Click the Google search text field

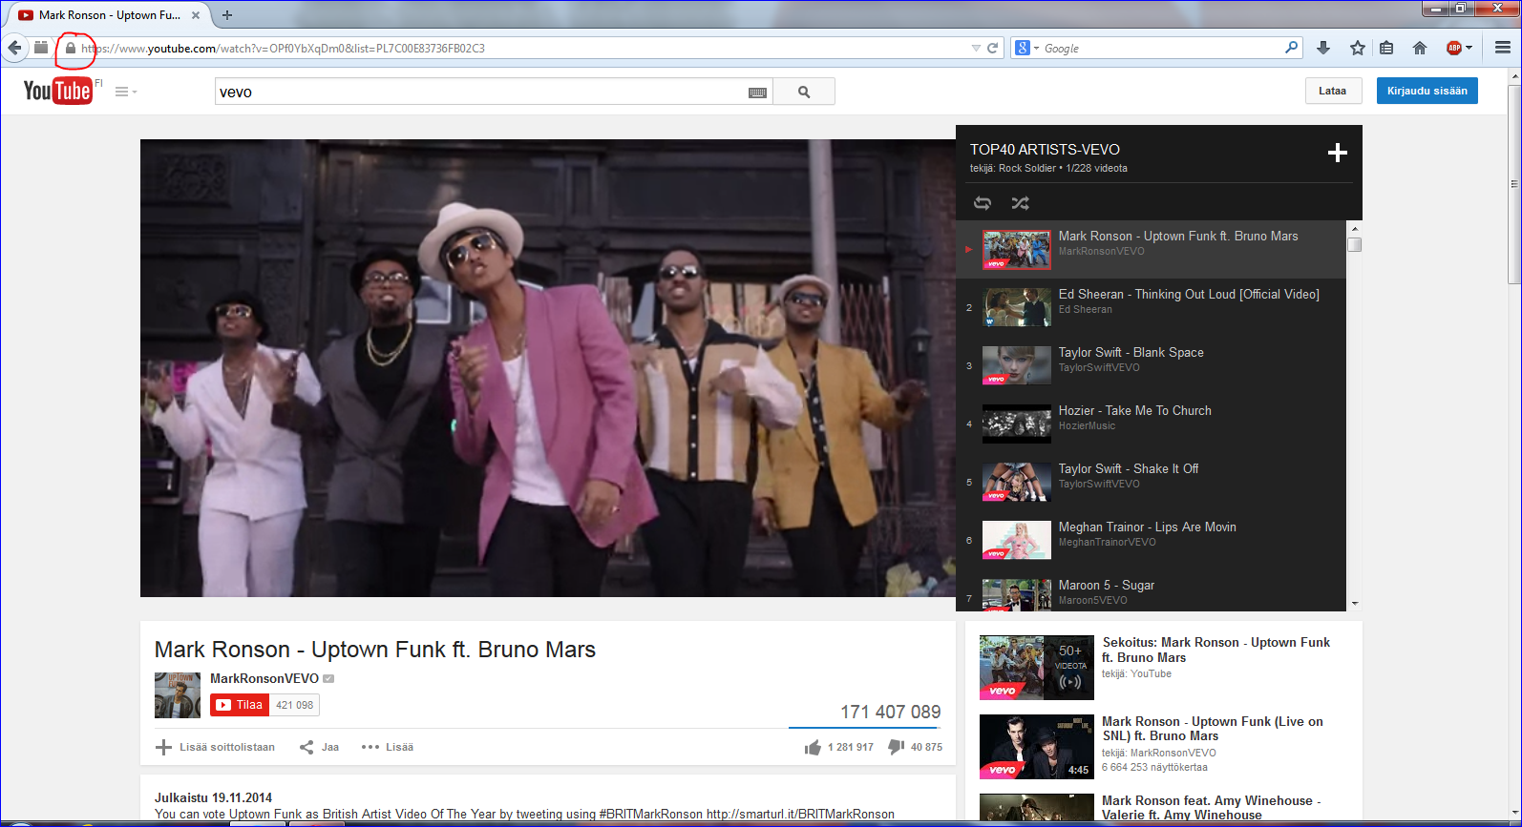(1160, 48)
